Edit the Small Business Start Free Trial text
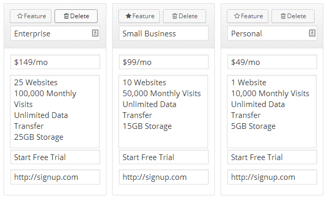Screen dimensions: 327x198 click(x=163, y=157)
